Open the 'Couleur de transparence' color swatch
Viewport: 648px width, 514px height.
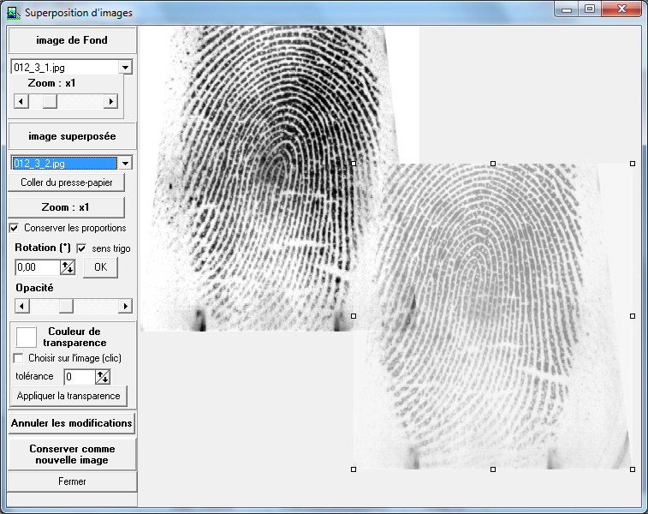point(26,337)
